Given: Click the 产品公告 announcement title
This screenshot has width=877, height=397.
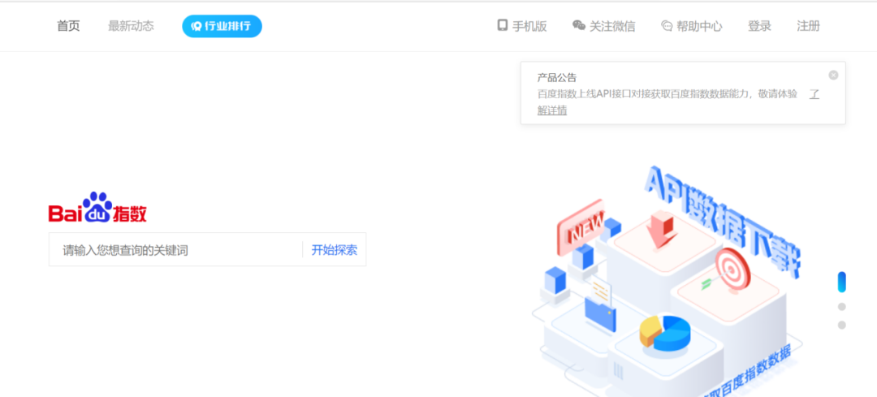Looking at the screenshot, I should click(556, 78).
